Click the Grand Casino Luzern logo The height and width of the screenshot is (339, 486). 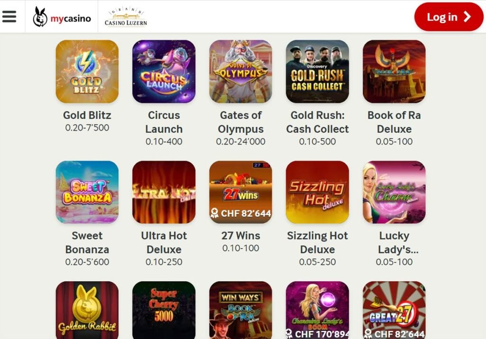click(x=126, y=17)
